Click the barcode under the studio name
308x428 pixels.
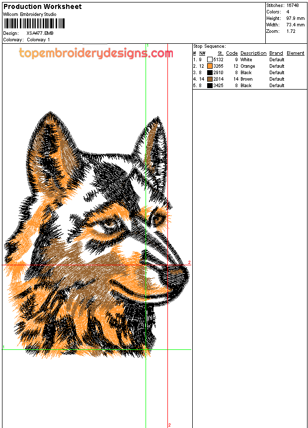34,23
